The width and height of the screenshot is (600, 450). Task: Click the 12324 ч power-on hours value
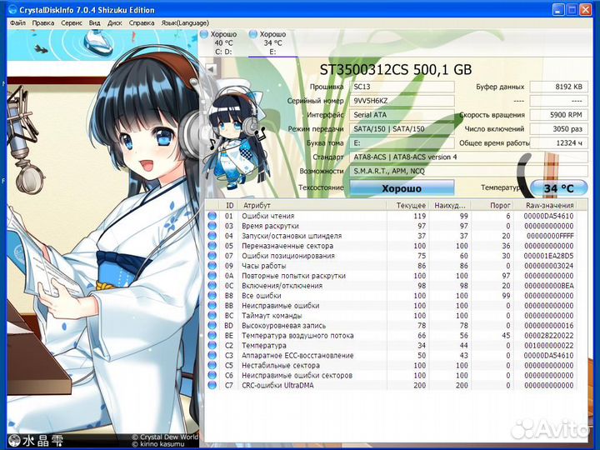[x=558, y=143]
